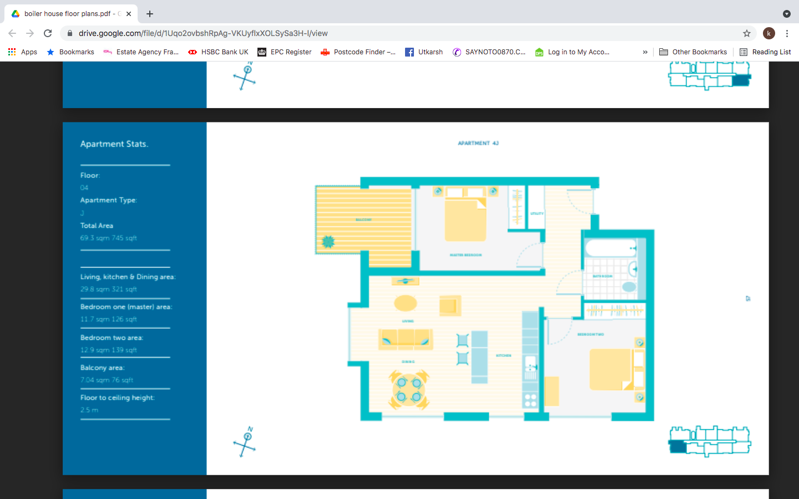Reload the page with the refresh icon
The image size is (799, 499).
(x=48, y=33)
